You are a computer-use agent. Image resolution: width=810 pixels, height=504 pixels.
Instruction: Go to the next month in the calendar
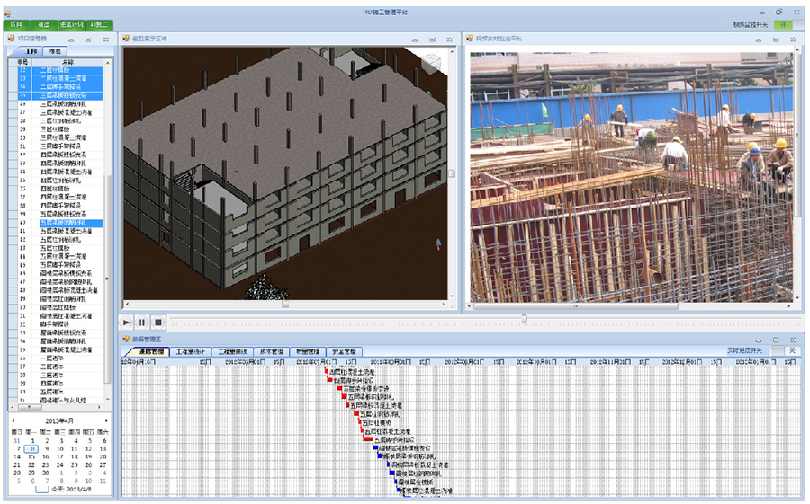tap(106, 420)
